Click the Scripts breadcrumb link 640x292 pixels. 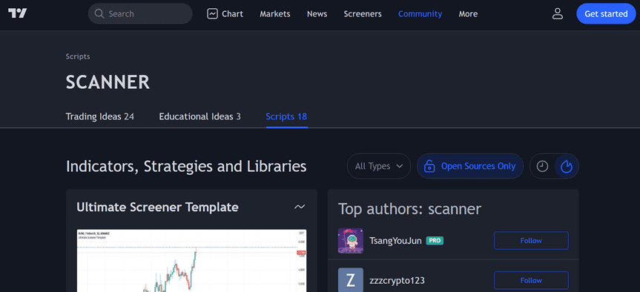(x=78, y=56)
